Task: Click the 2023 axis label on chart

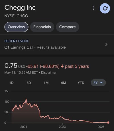Action: click(62, 127)
